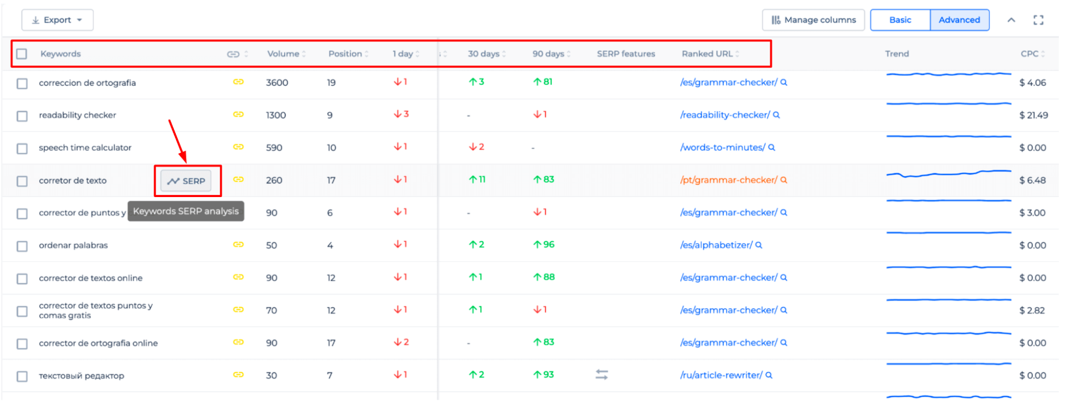Click link icon for 'corrector de textos online'

tap(238, 277)
